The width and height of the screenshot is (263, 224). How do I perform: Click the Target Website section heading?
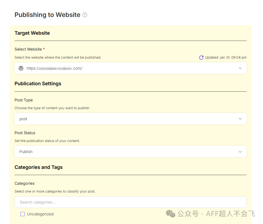(32, 33)
